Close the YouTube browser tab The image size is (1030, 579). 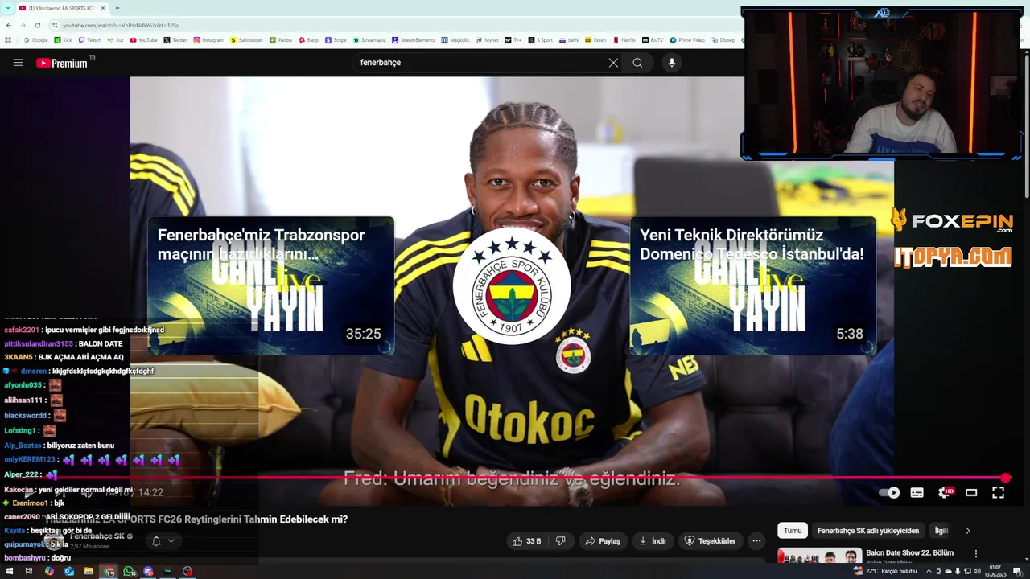coord(103,8)
